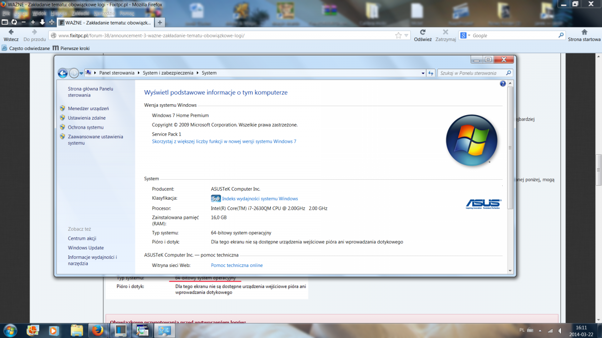The width and height of the screenshot is (602, 338).
Task: Open the Pierwsze kroki bookmark
Action: coord(71,49)
